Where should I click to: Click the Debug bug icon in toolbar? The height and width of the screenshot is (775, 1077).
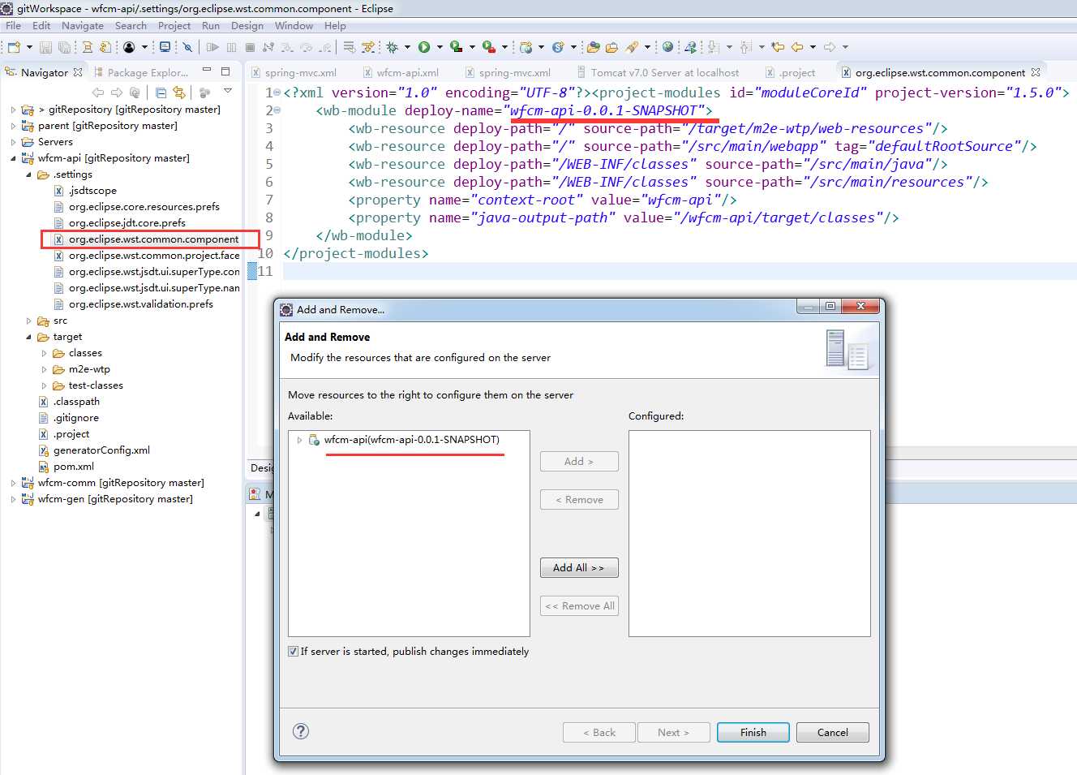click(392, 47)
